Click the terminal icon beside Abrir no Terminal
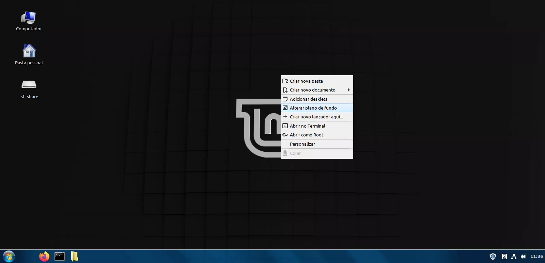The image size is (545, 263). click(x=285, y=126)
